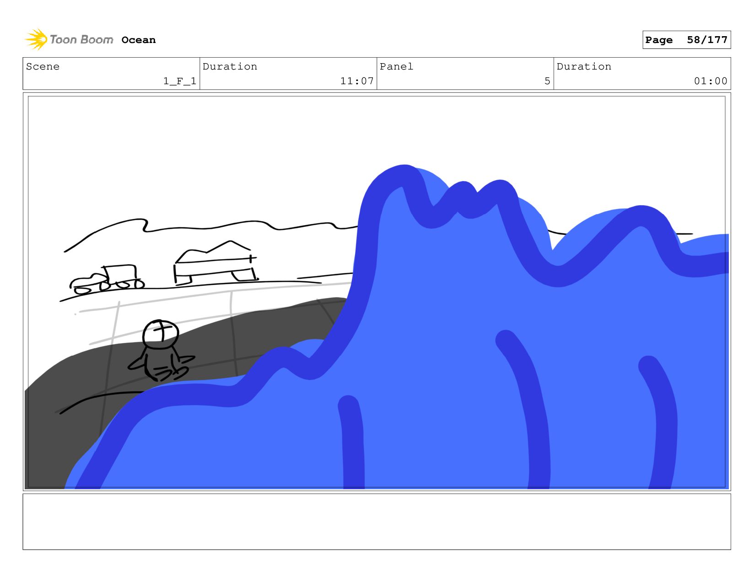Click the 'Page 58/177' page indicator
The width and height of the screenshot is (754, 584).
click(x=686, y=40)
